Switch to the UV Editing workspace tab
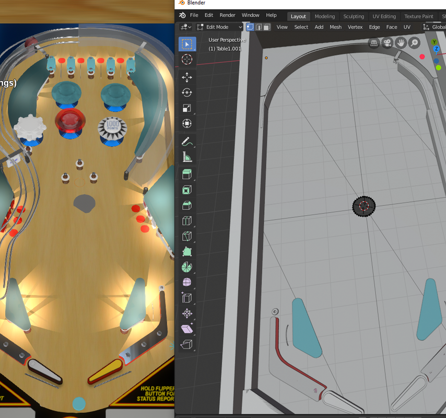Image resolution: width=446 pixels, height=418 pixels. [384, 17]
